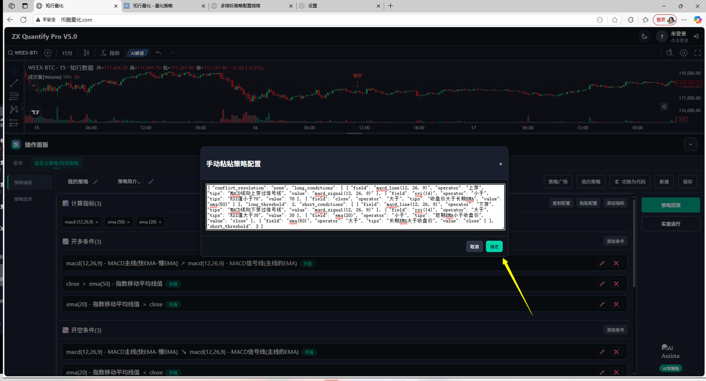Select the crosshair cursor tool
Screen dimensions: 706x381
[14, 70]
